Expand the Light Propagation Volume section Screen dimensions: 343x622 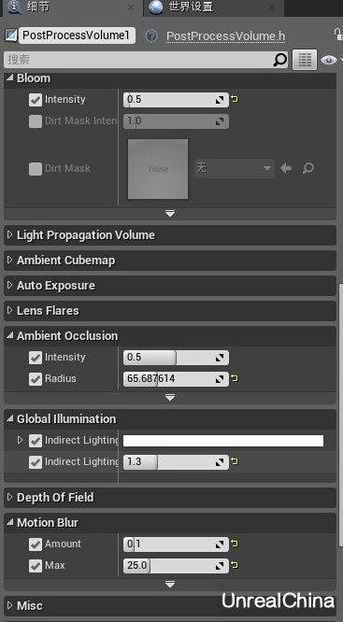pos(10,234)
